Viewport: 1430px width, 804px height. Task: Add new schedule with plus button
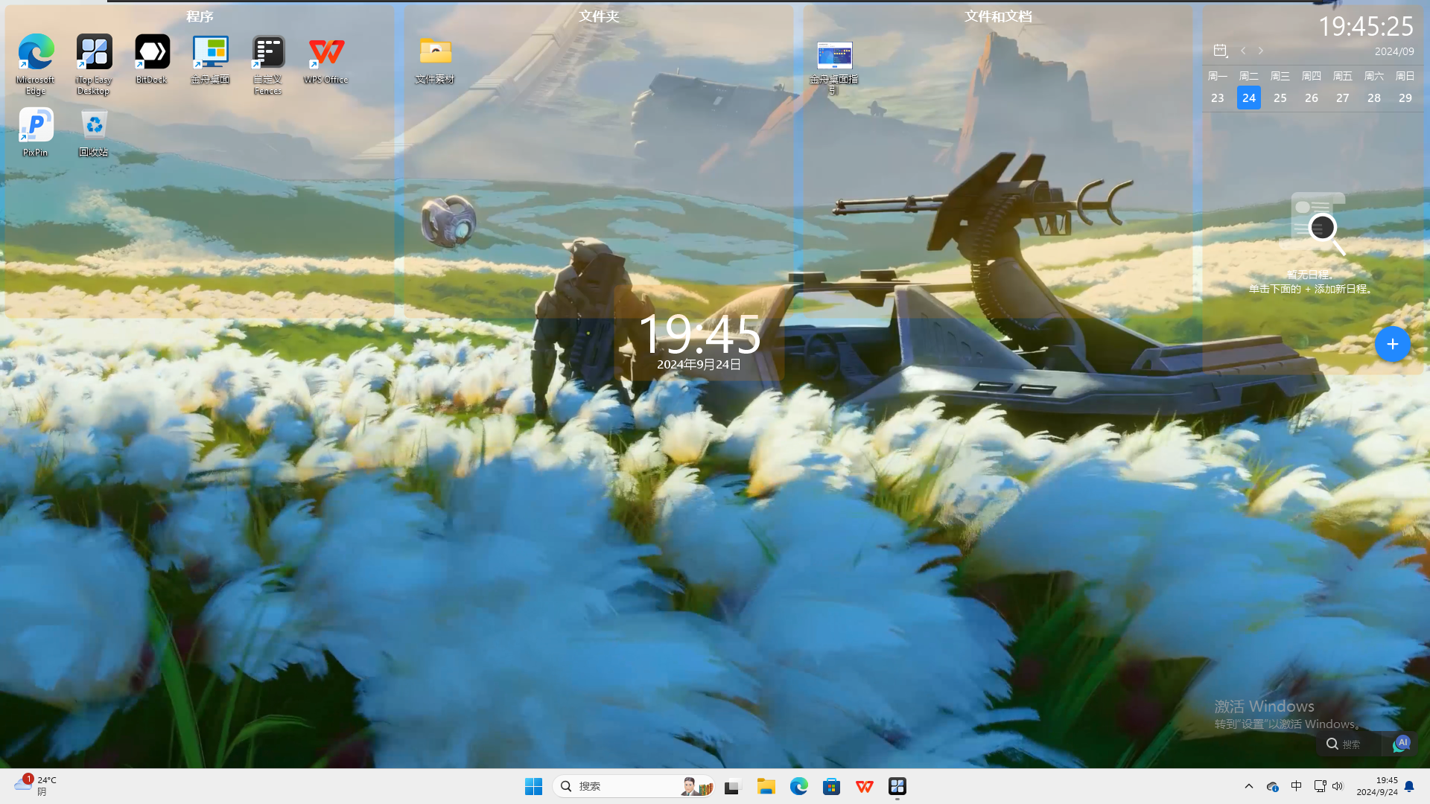click(1392, 344)
